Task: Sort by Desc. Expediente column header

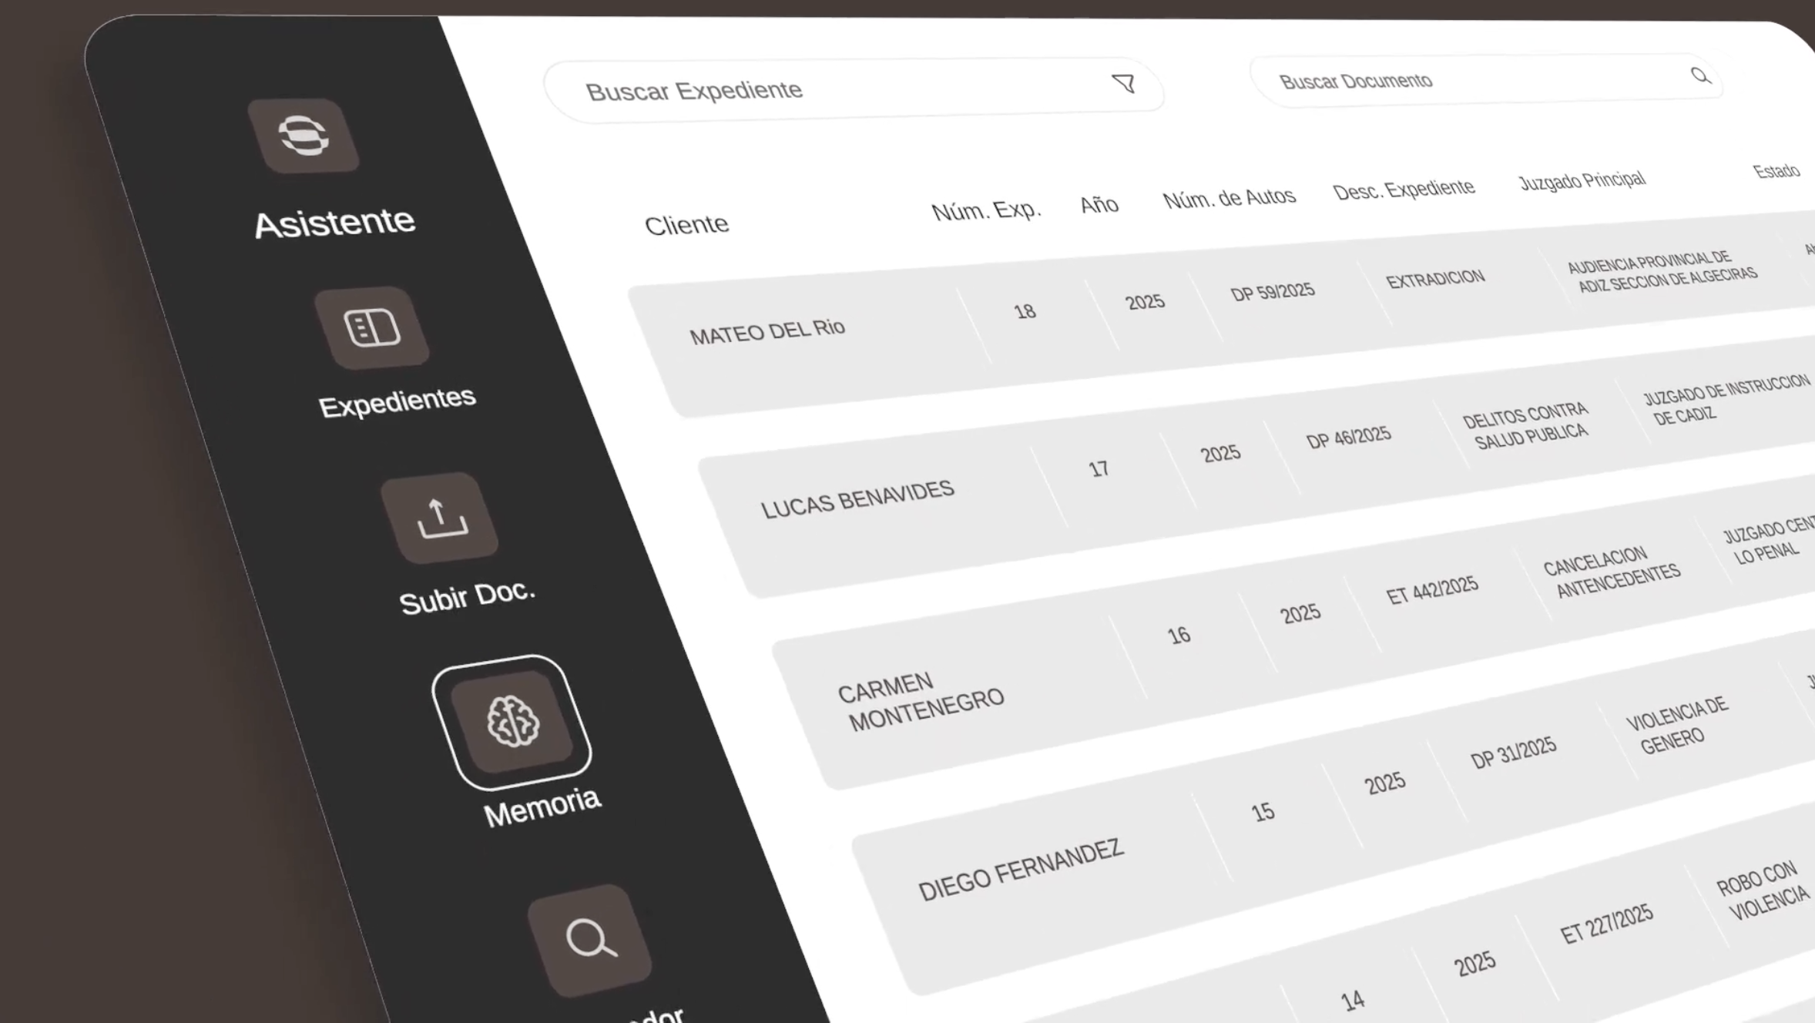Action: [1404, 190]
